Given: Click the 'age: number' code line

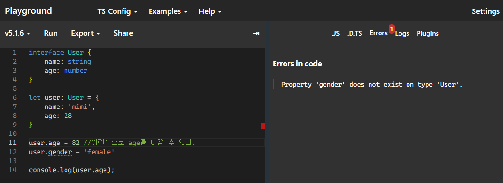Looking at the screenshot, I should click(66, 71).
